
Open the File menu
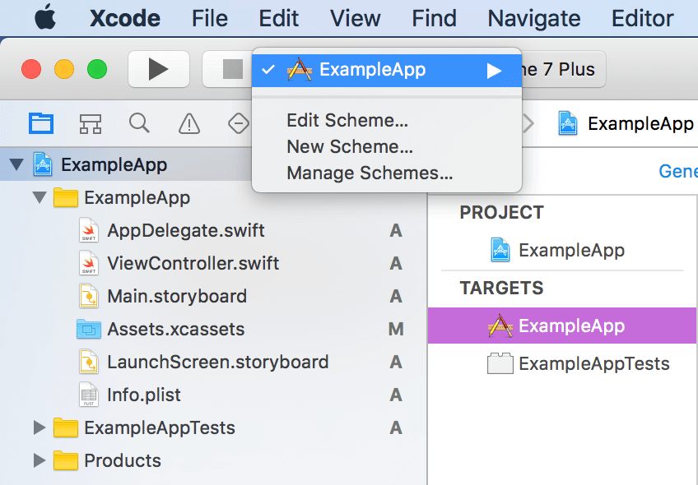pos(210,19)
